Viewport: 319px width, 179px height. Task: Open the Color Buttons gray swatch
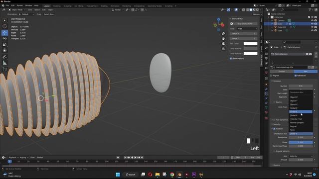click(x=250, y=49)
